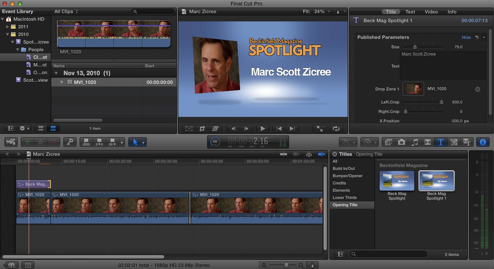
Task: Select the Lower Thirds titles category
Action: (x=345, y=198)
